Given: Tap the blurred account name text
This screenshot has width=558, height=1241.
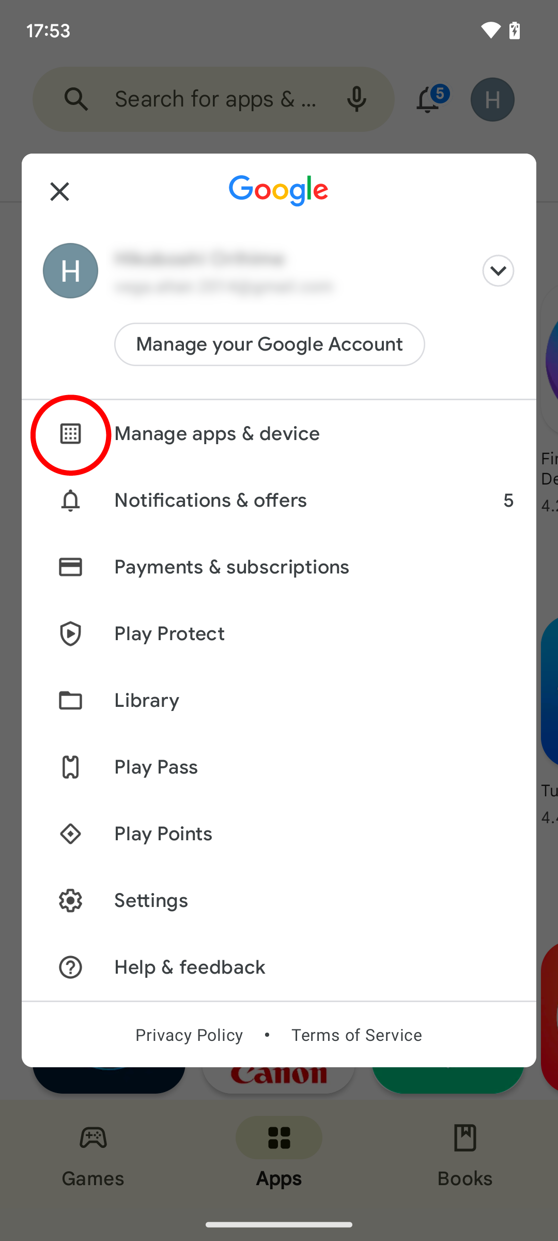Looking at the screenshot, I should point(199,258).
